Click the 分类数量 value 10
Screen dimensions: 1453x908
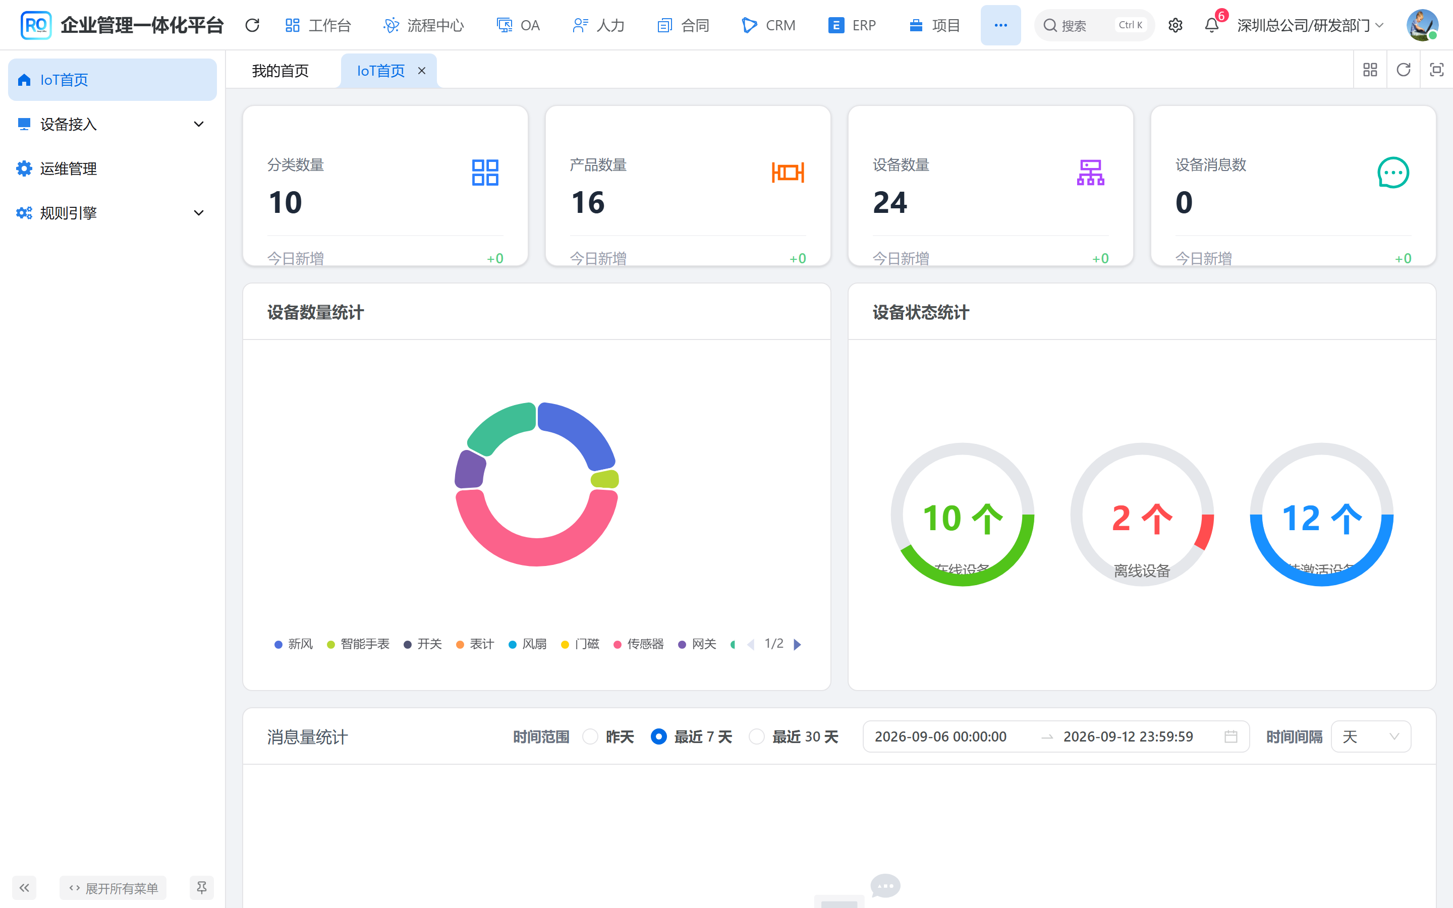tap(285, 202)
